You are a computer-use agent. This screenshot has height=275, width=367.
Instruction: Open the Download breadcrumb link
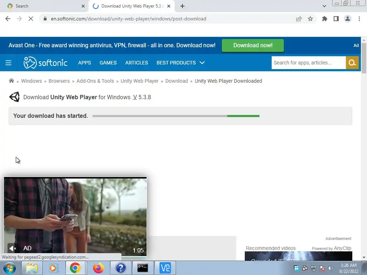pyautogui.click(x=176, y=81)
